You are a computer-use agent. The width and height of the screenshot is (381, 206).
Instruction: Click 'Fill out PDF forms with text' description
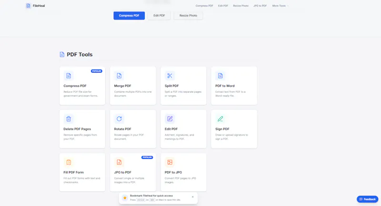(x=81, y=180)
